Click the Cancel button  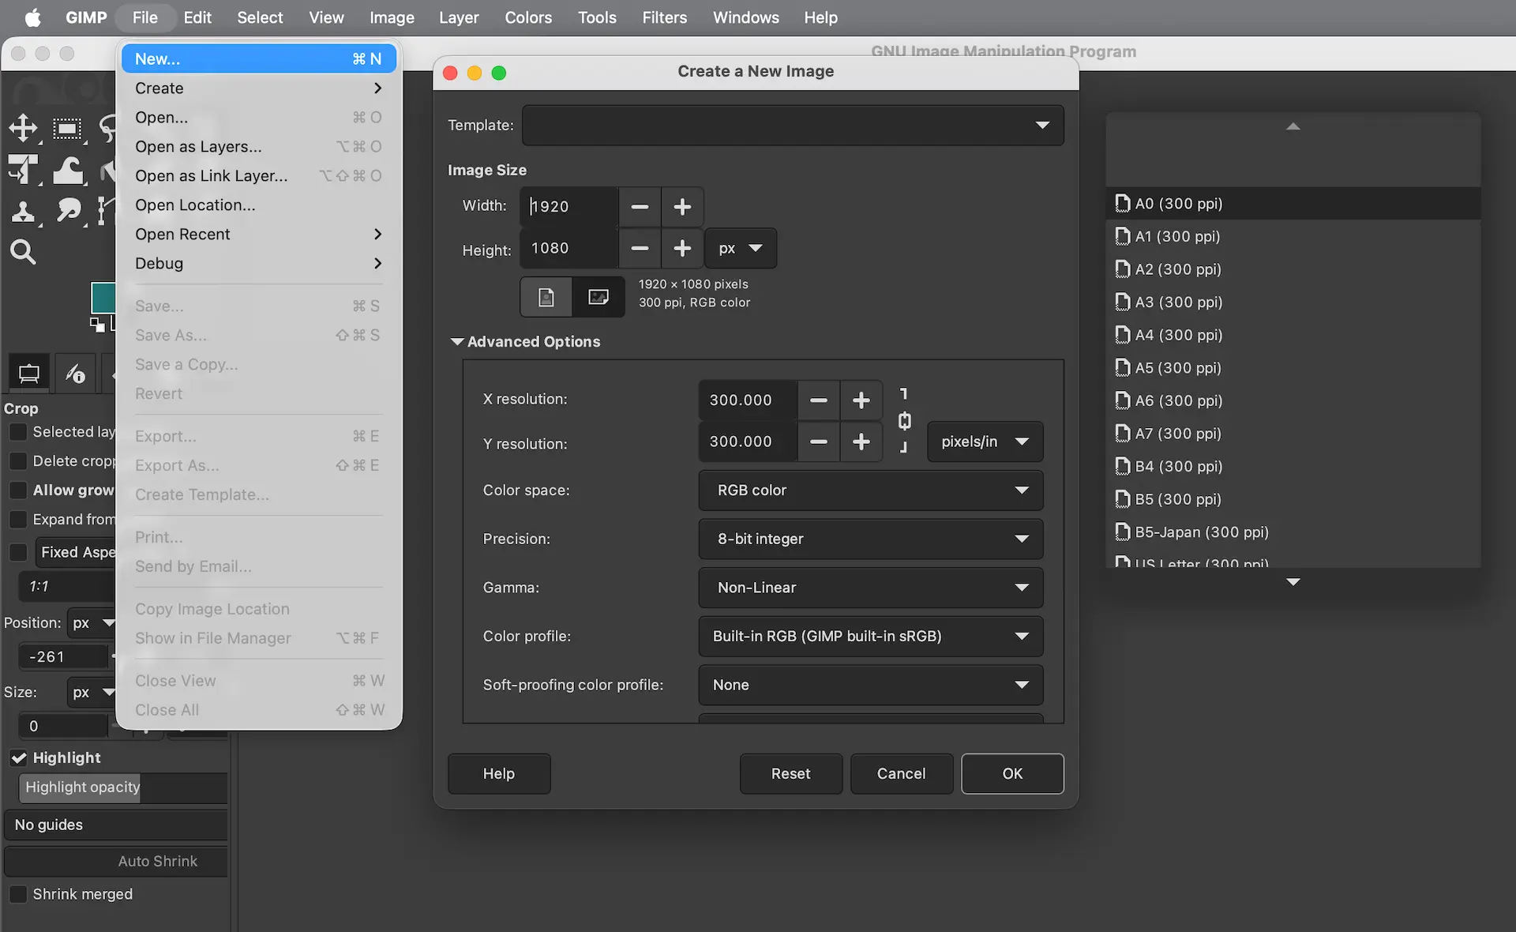[x=901, y=773]
